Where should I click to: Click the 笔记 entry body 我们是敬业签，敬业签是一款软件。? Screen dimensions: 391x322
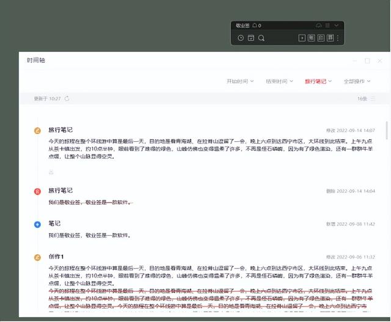pos(90,235)
